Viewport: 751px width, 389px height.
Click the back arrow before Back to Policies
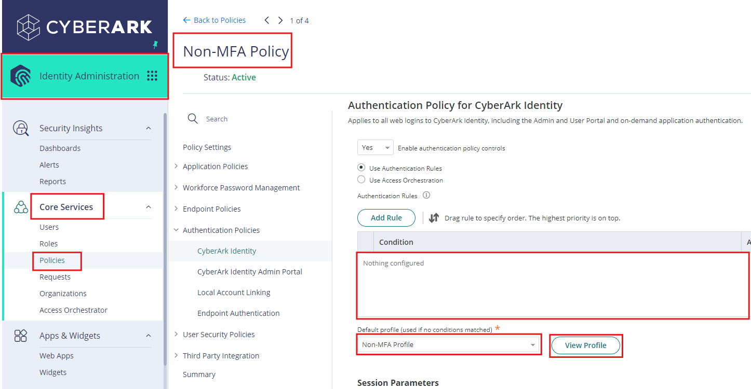coord(187,20)
